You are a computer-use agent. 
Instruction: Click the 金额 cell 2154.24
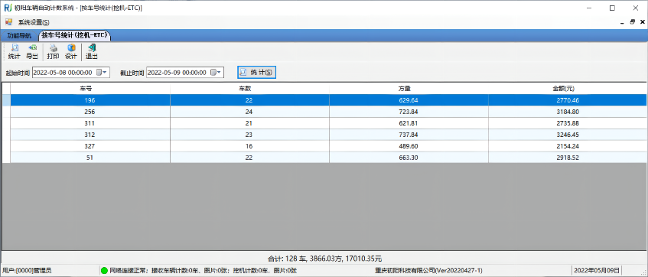tap(568, 146)
